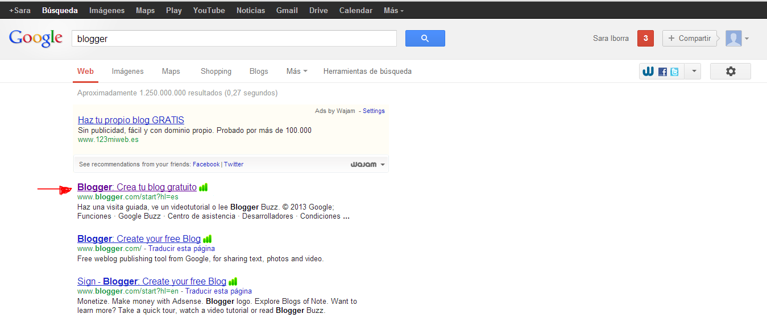Viewport: 767px width, 322px height.
Task: Switch to the Maps results tab
Action: (x=171, y=71)
